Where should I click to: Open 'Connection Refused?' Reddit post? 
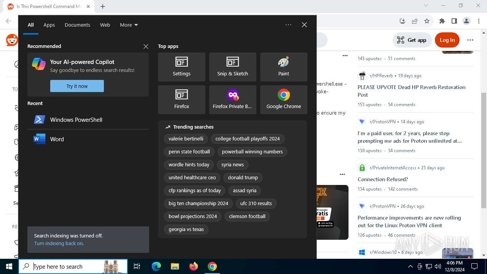[383, 179]
